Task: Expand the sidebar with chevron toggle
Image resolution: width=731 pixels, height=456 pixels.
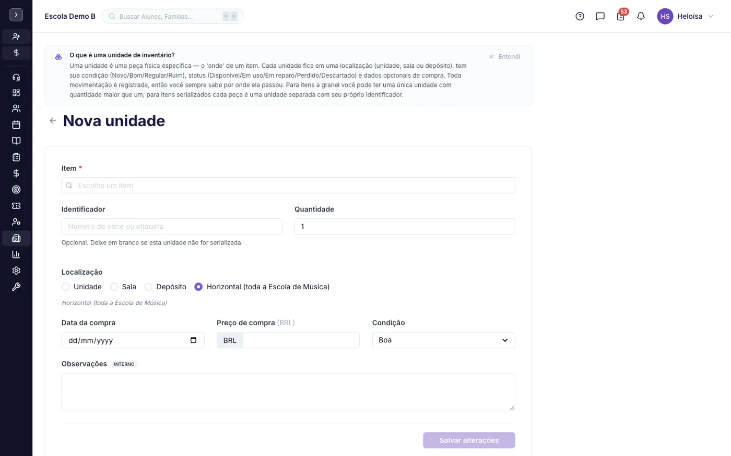Action: (16, 15)
